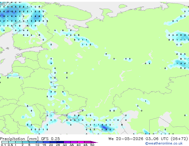
Task: Click the '20' legend scale label
Action: (51, 145)
